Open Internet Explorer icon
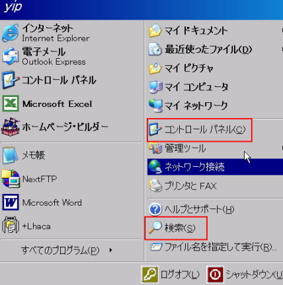The width and height of the screenshot is (283, 285). tap(11, 33)
